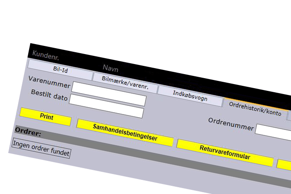The width and height of the screenshot is (291, 194).
Task: Click the Varenummer text label
Action: click(x=49, y=82)
